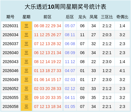131x112 pixels.
Task: Select front numbers 06 08 22 29 34
Action: [48, 26]
